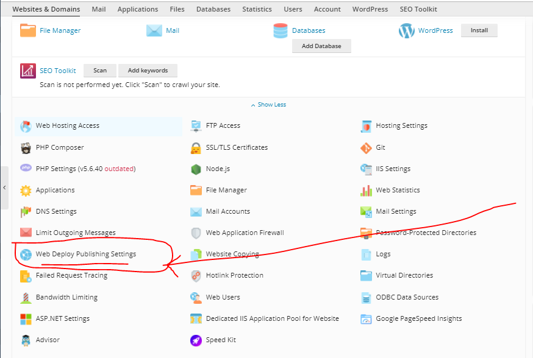533x358 pixels.
Task: Open the Account tab
Action: [x=327, y=9]
